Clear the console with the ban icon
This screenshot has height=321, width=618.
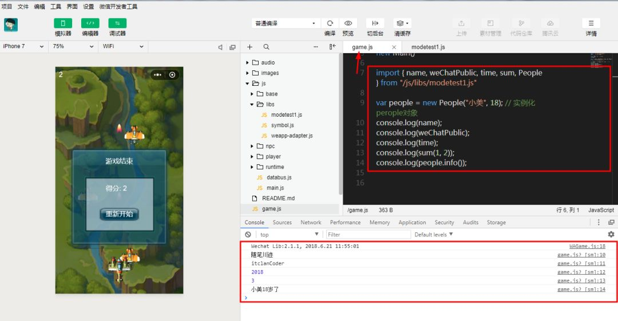248,234
